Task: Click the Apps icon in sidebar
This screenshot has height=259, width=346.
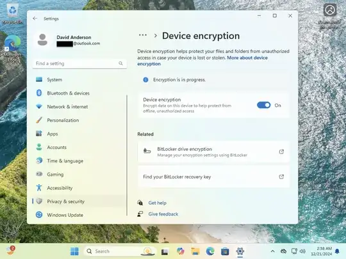Action: click(39, 134)
